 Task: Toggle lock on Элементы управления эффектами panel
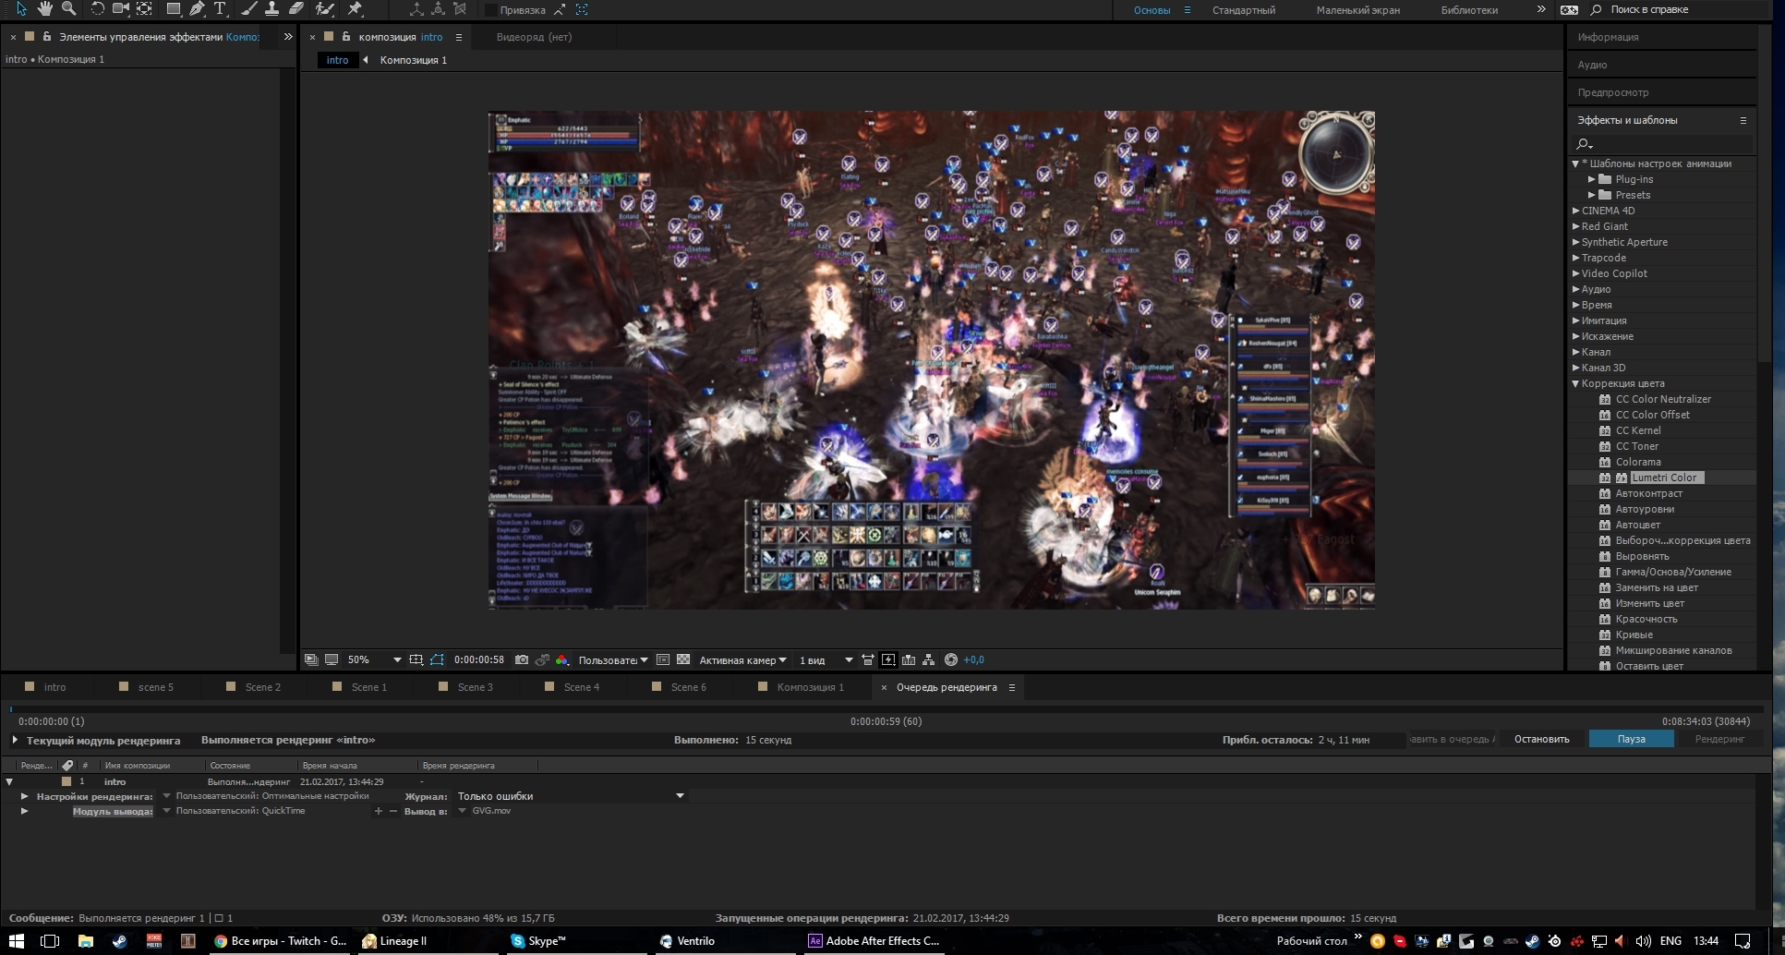46,37
